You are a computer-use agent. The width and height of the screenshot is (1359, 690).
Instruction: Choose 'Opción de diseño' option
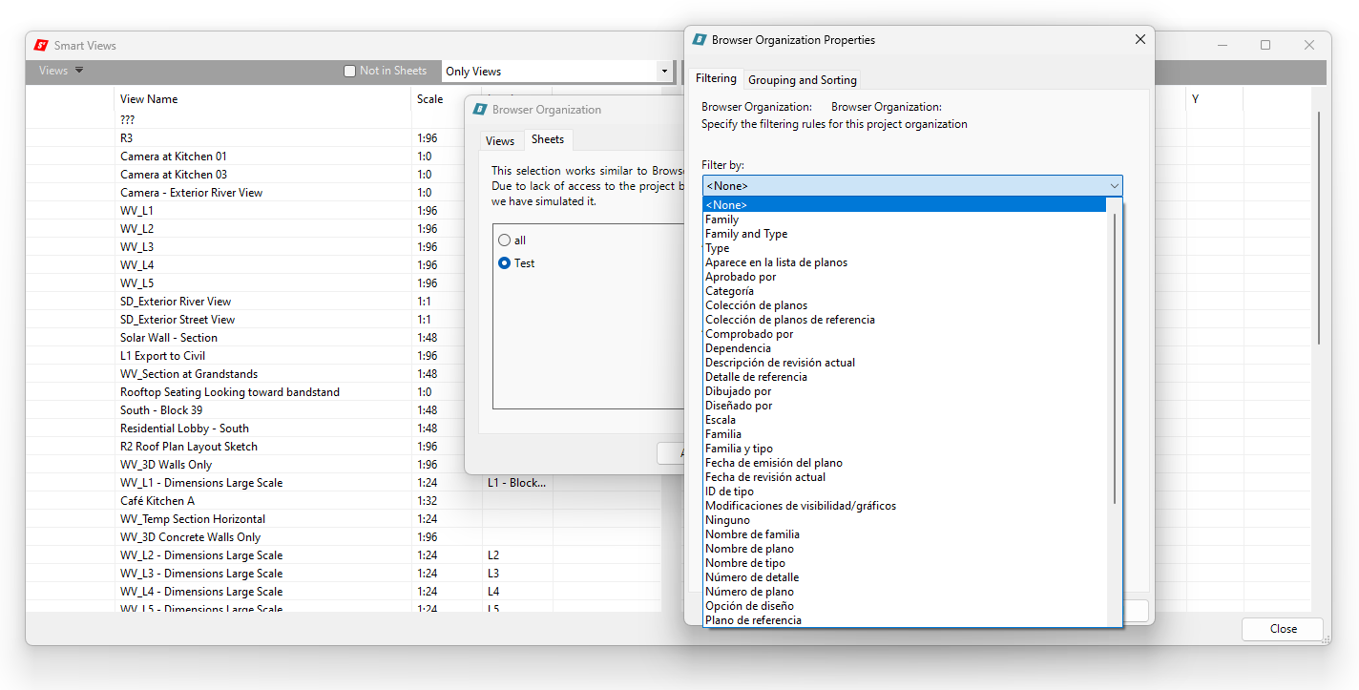905,606
